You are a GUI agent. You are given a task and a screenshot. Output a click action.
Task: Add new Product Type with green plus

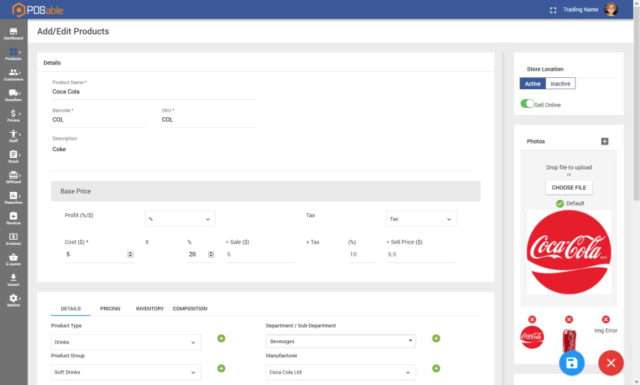click(221, 338)
